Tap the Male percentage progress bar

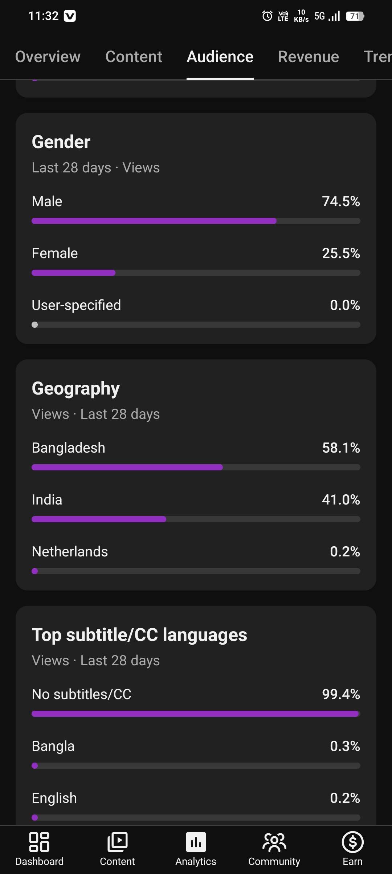point(196,221)
